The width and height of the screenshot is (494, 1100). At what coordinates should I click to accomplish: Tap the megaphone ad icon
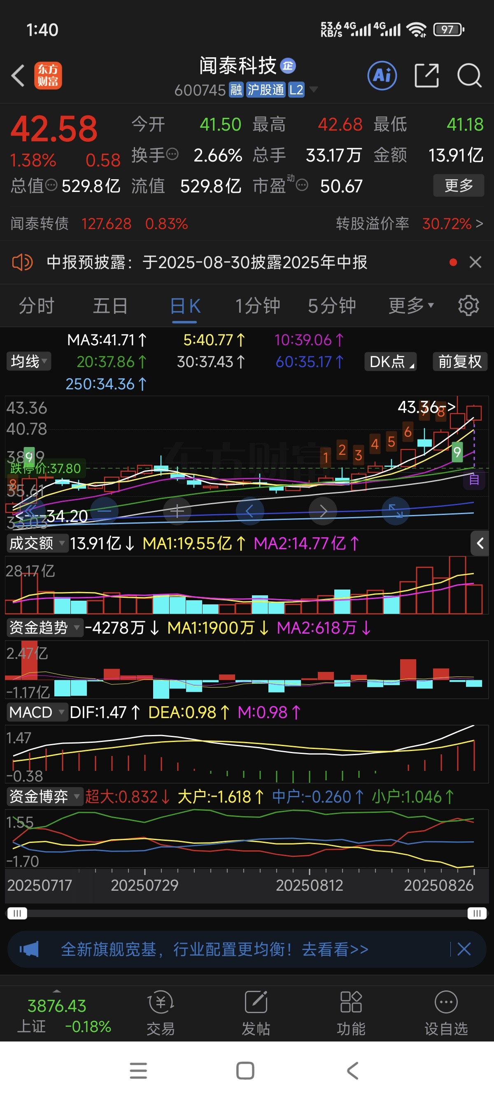tap(29, 949)
